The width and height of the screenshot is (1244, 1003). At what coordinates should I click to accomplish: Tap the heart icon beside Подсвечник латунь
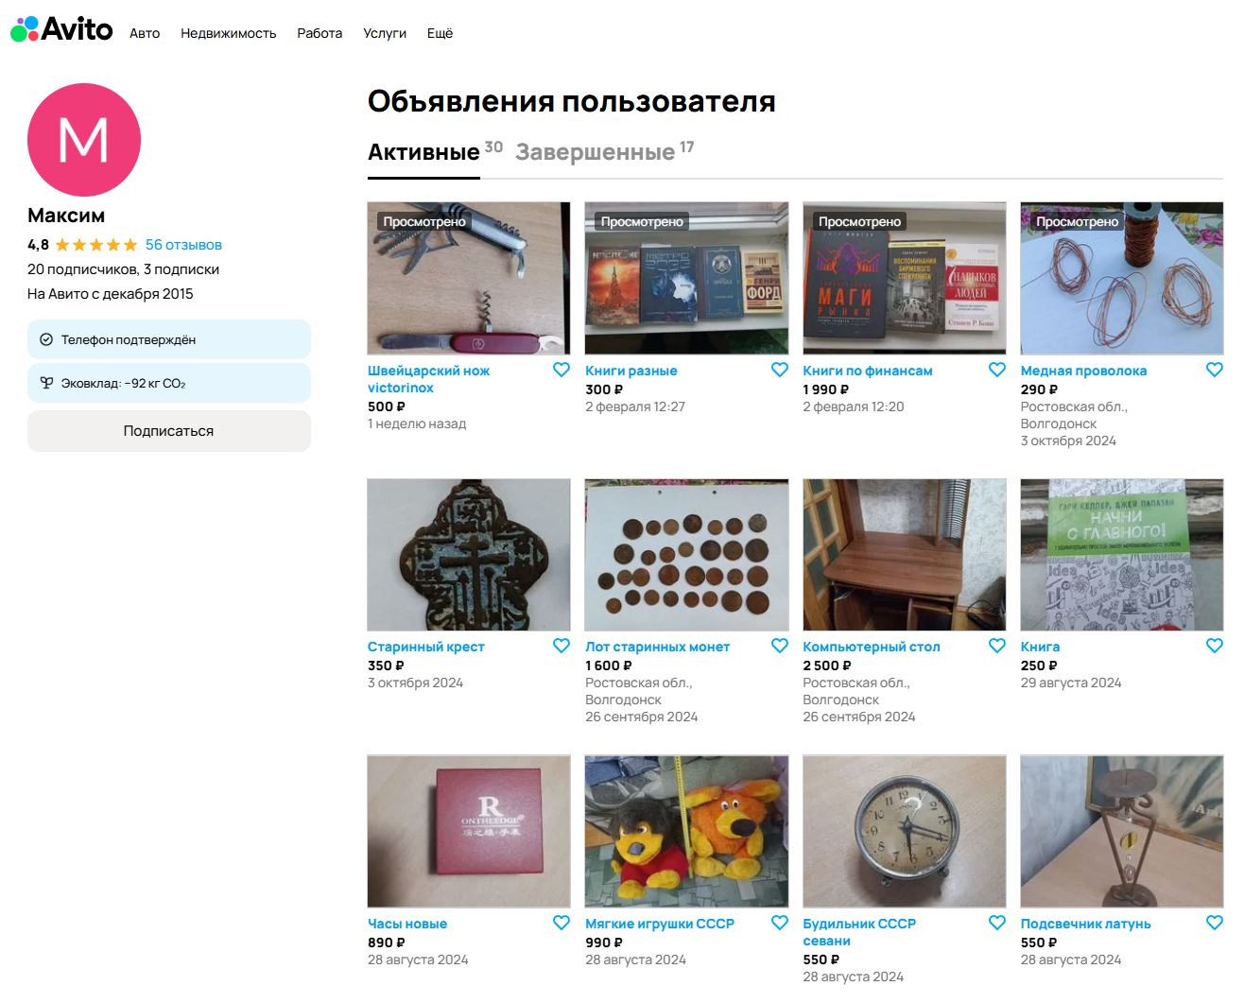click(1215, 923)
